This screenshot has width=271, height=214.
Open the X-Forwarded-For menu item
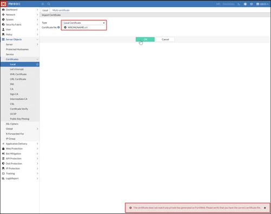click(15, 134)
